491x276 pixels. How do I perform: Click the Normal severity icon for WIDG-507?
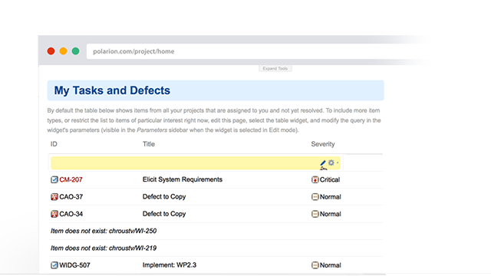(x=315, y=265)
